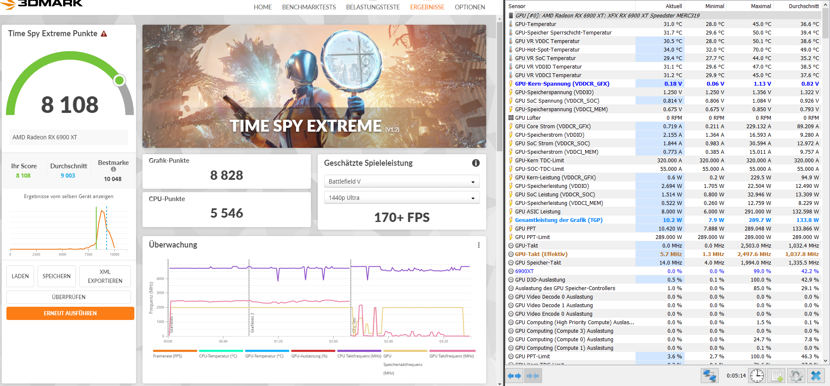Select the GPU-Kern TDC-Limit 320.000 A row label
Viewport: 830px width, 386px height.
(540, 160)
